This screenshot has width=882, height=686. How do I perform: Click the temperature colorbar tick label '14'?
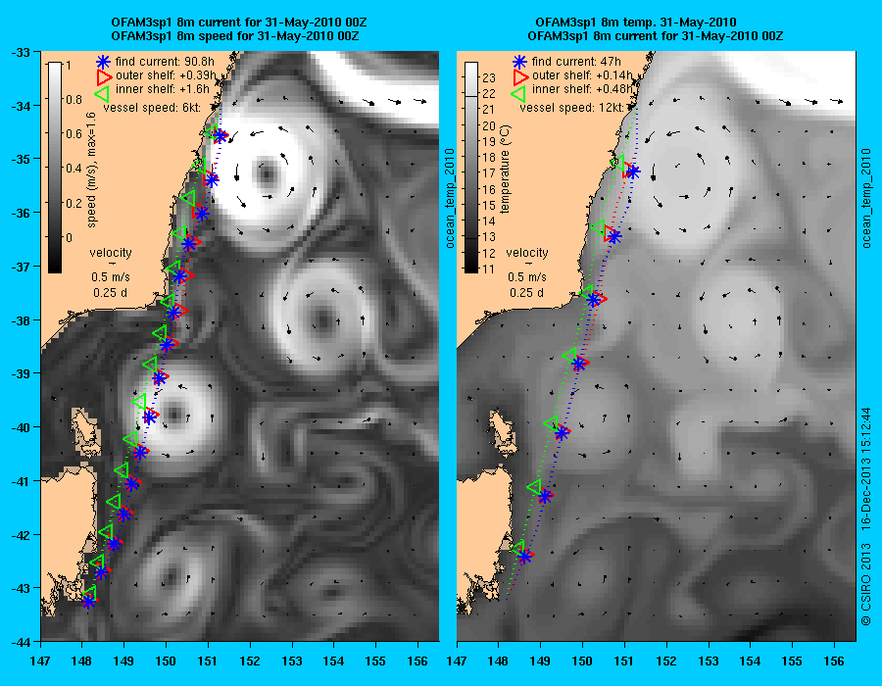489,220
